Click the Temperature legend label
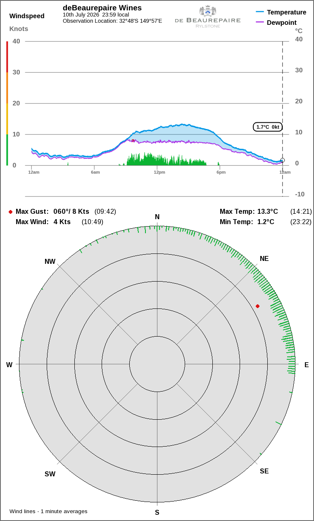Viewport: 314px width, 521px height. coord(287,12)
